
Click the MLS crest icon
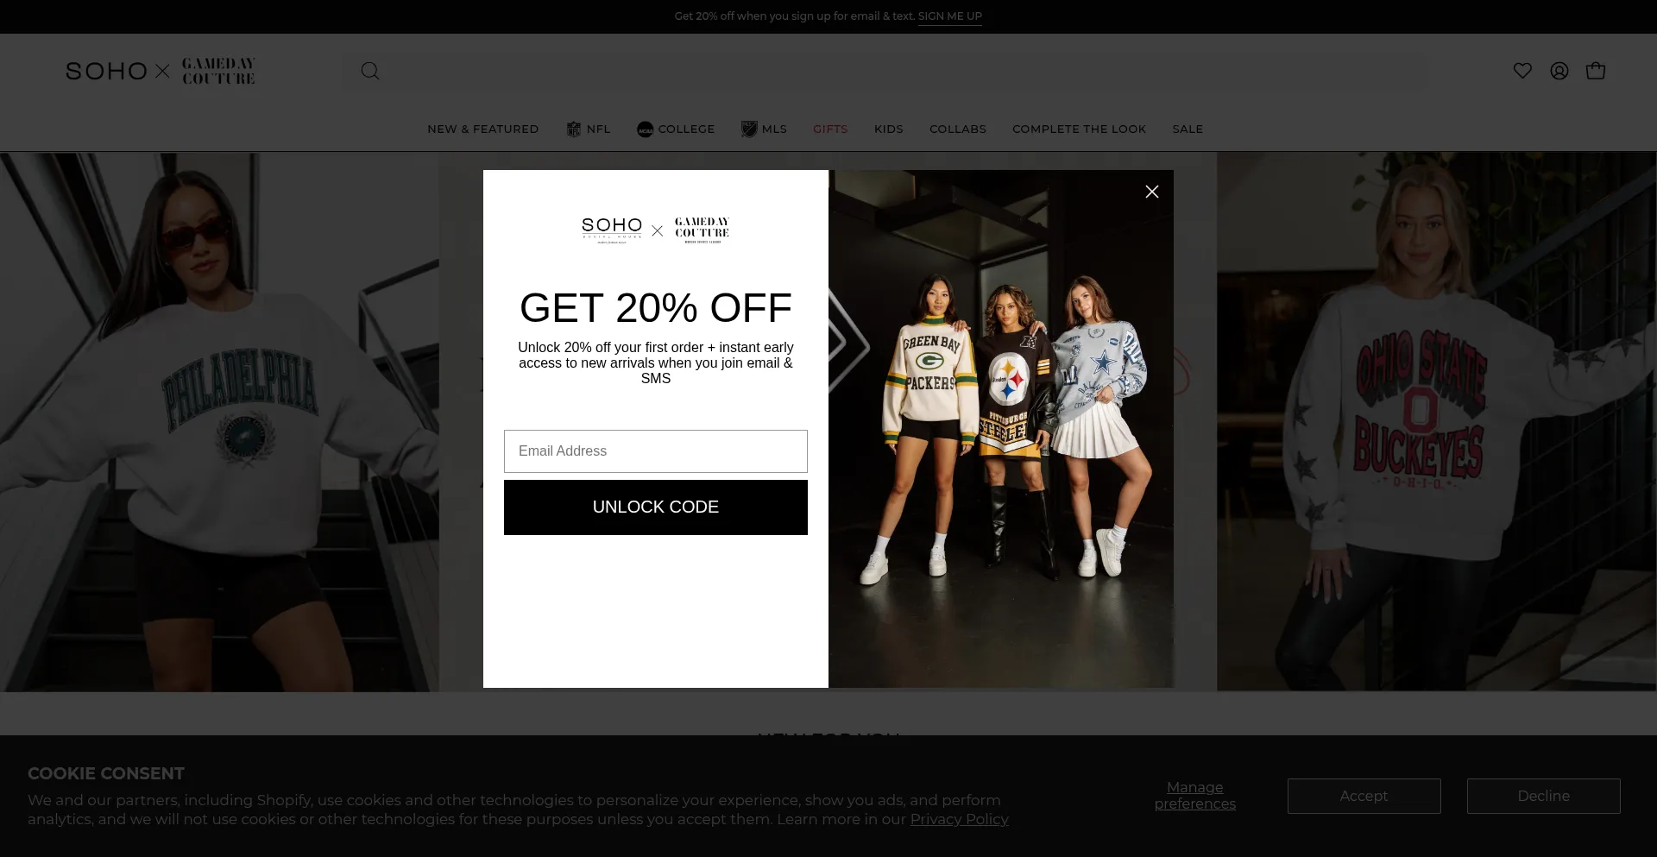(x=749, y=129)
